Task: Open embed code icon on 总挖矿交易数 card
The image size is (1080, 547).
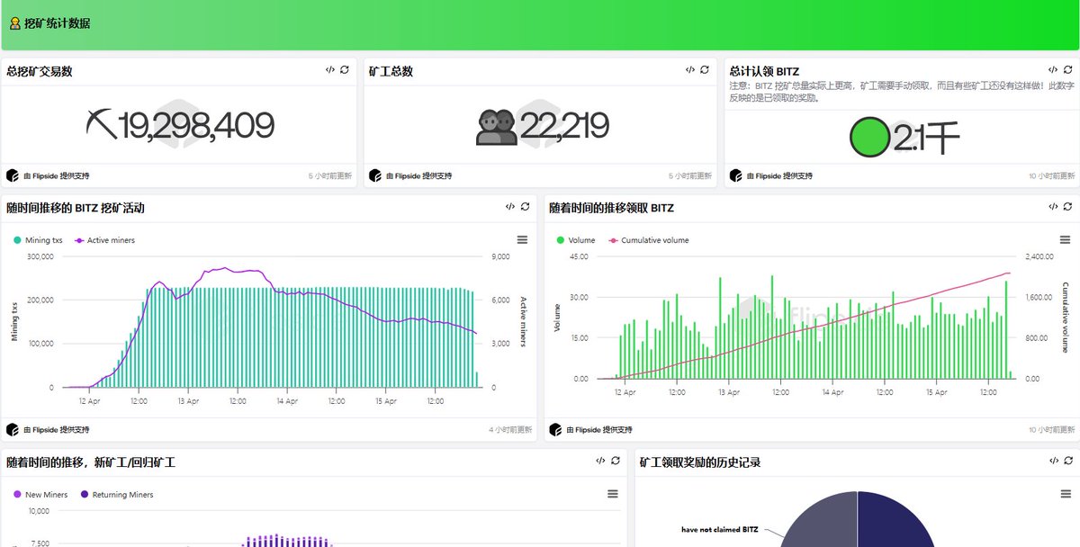Action: (x=330, y=70)
